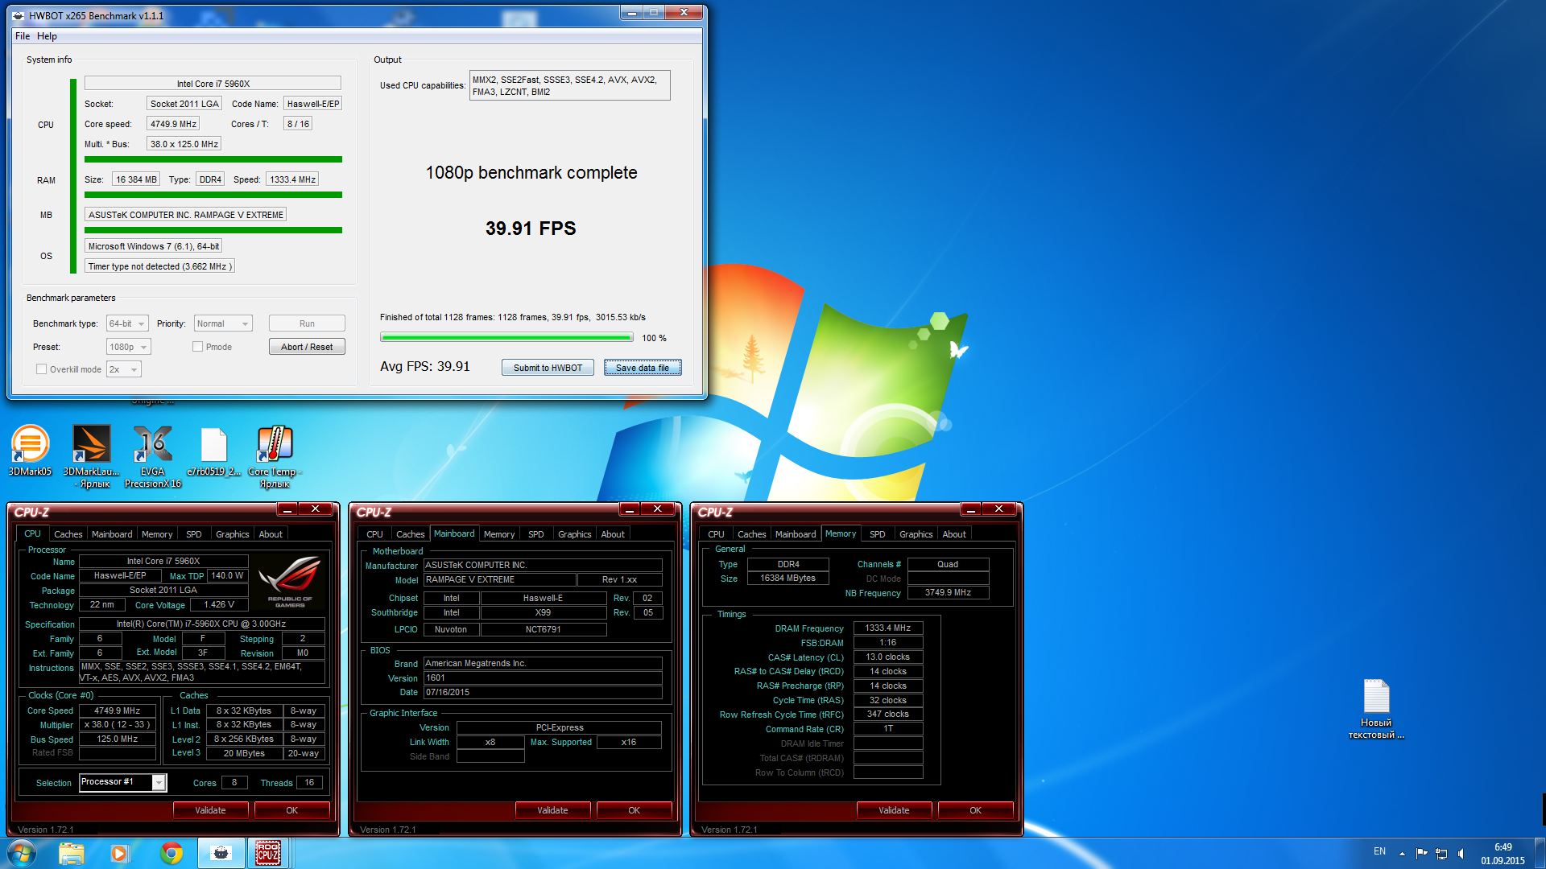Click the Abort / Reset button

[x=307, y=347]
